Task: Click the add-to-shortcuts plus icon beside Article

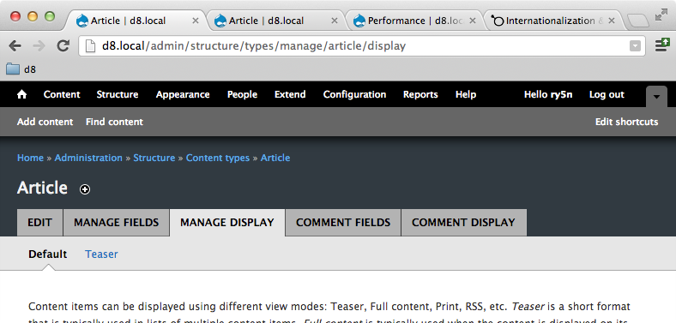Action: (85, 189)
